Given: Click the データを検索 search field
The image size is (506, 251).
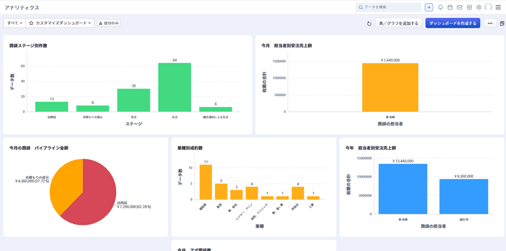Looking at the screenshot, I should (x=389, y=7).
